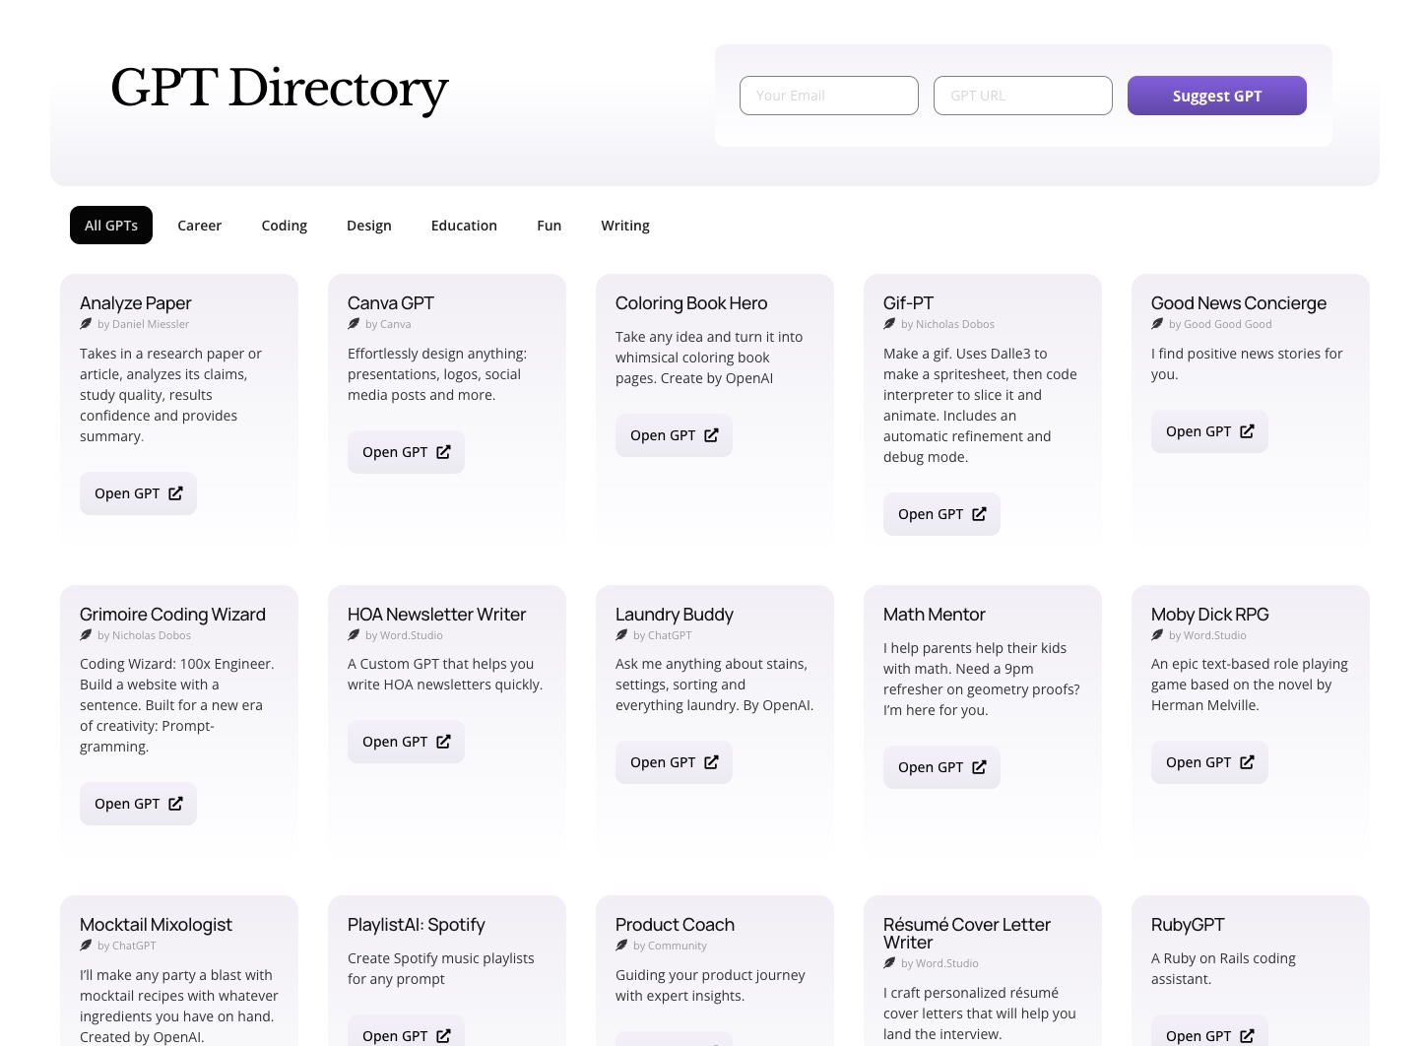Click the Coloring Book Hero card title
The image size is (1425, 1046).
pos(690,302)
